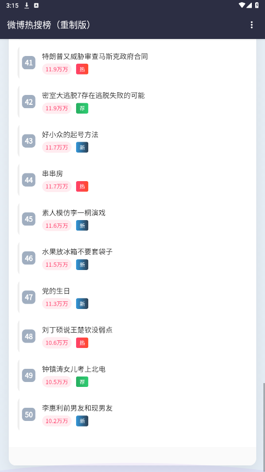The width and height of the screenshot is (265, 472).
Task: Tap the download icon in status bar
Action: (27, 5)
